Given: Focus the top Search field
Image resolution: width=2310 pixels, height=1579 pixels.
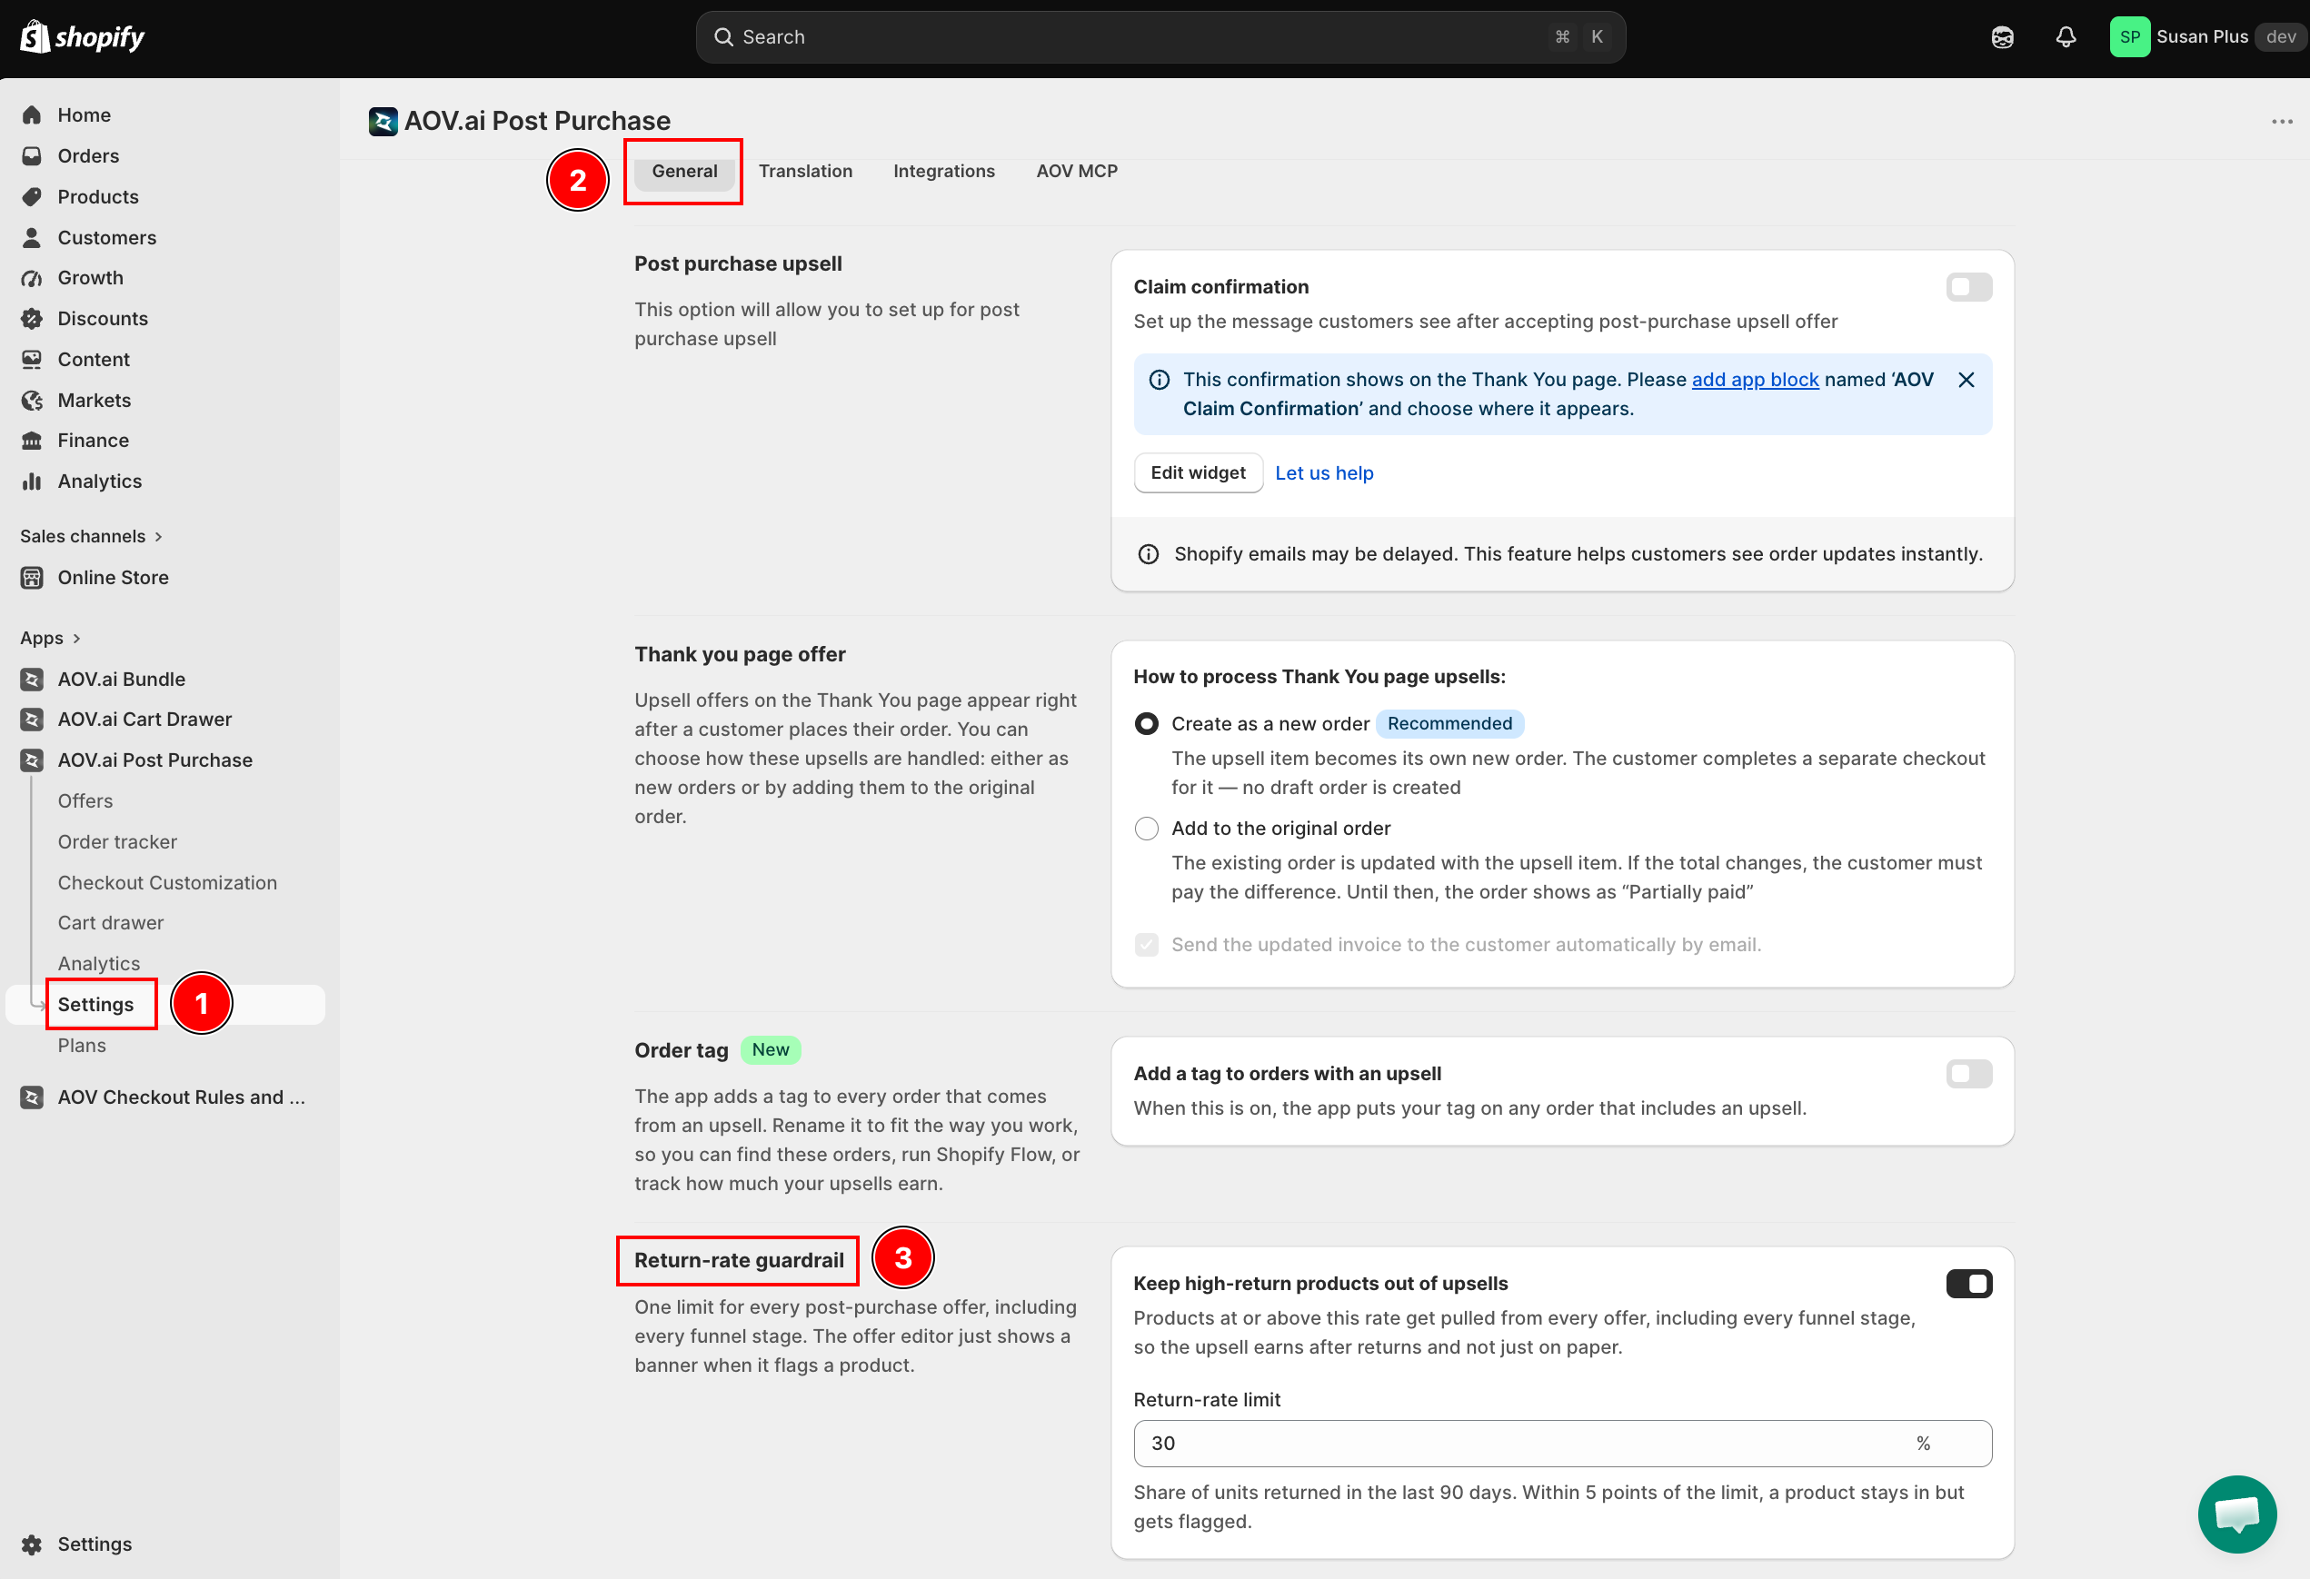Looking at the screenshot, I should [x=1160, y=36].
